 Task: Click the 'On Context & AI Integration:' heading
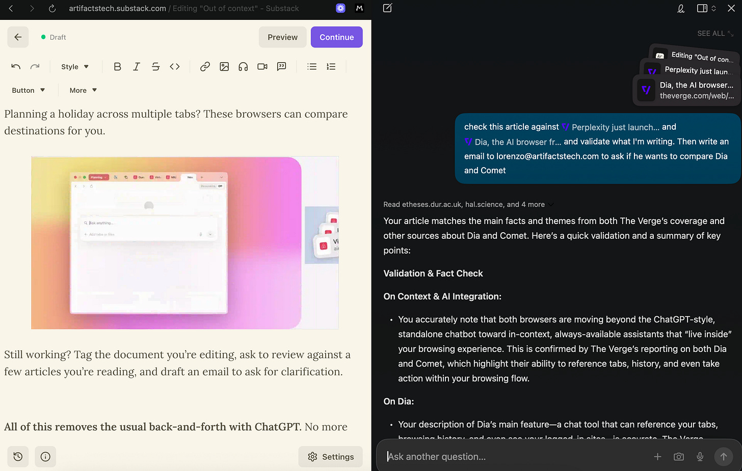442,296
